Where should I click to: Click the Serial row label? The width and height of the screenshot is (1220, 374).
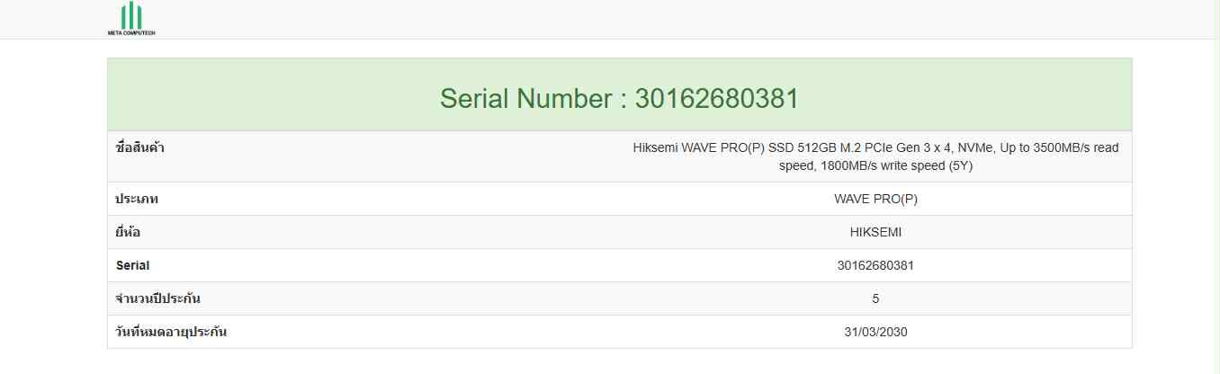(x=132, y=265)
